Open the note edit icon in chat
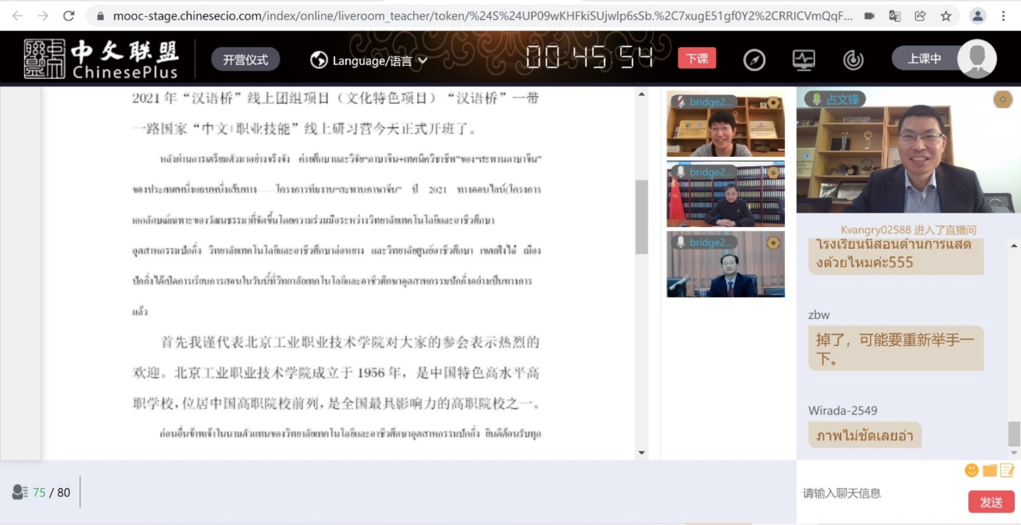The height and width of the screenshot is (525, 1021). tap(1007, 471)
